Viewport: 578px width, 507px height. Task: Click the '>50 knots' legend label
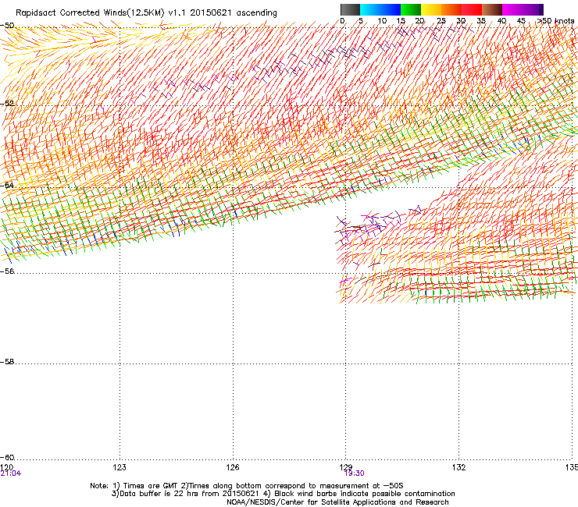pos(555,21)
